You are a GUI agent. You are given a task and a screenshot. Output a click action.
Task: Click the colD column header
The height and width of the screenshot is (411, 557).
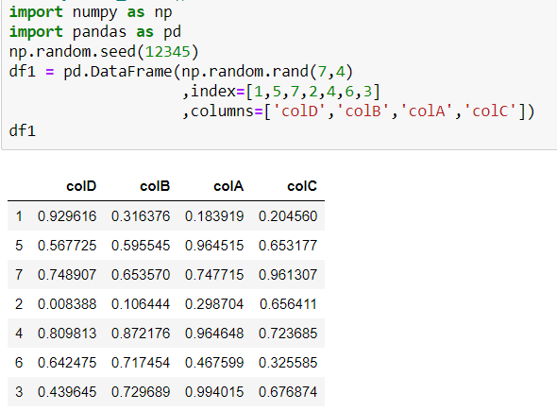(x=81, y=186)
